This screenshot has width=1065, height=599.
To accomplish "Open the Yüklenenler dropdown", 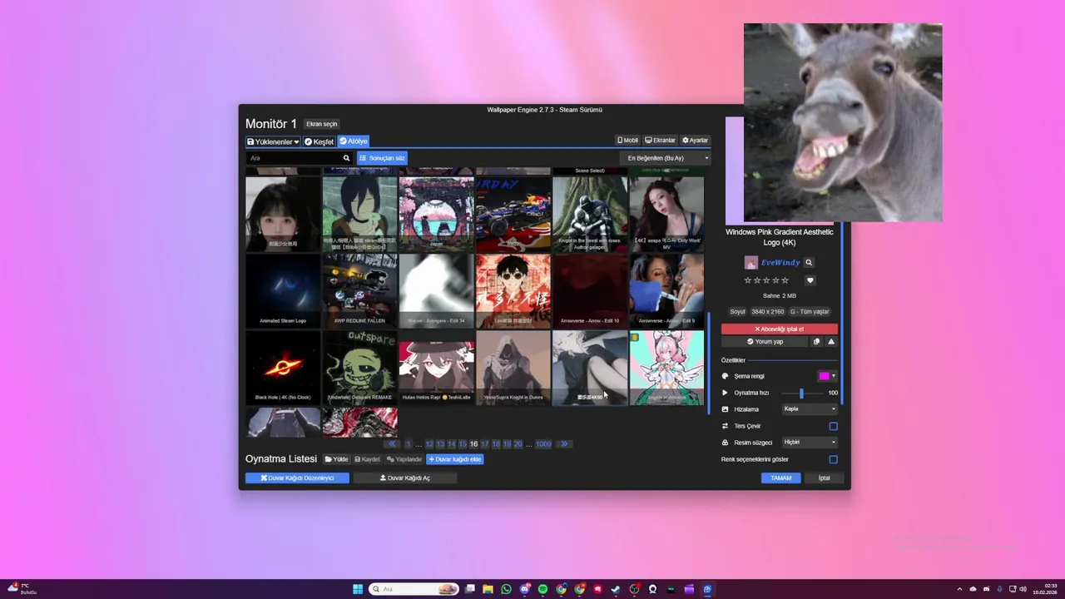I will pos(273,141).
